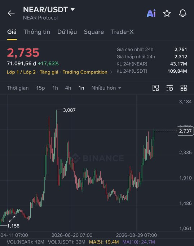Tap the 2026-08-29 07:00 date label
194x246 pixels.
tap(136, 235)
